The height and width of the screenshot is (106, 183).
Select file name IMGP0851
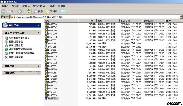pos(53,40)
